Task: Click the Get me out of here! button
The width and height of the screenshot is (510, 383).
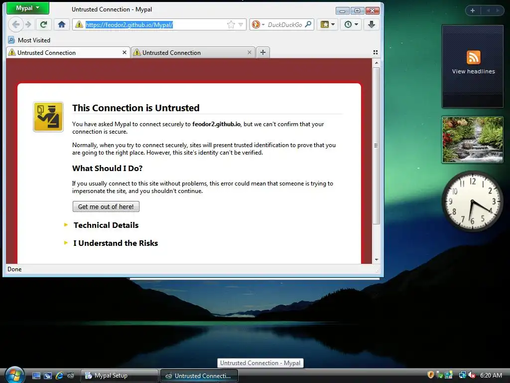Action: (x=106, y=206)
